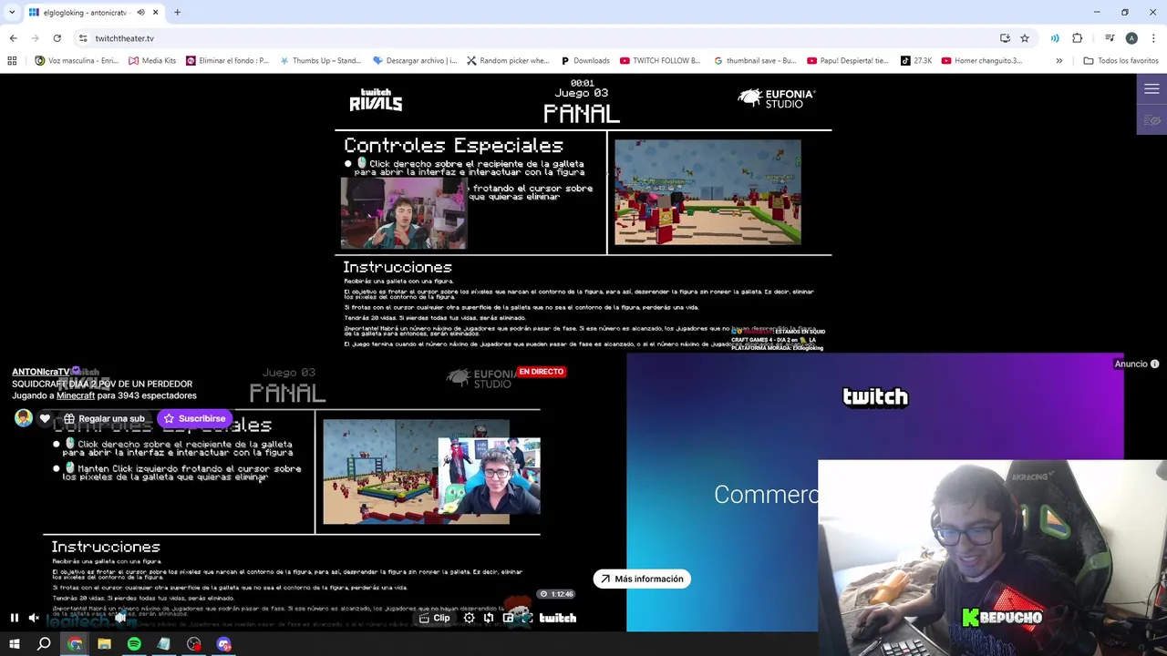This screenshot has height=656, width=1167.
Task: Open the notepad-style app in taskbar
Action: 164,644
